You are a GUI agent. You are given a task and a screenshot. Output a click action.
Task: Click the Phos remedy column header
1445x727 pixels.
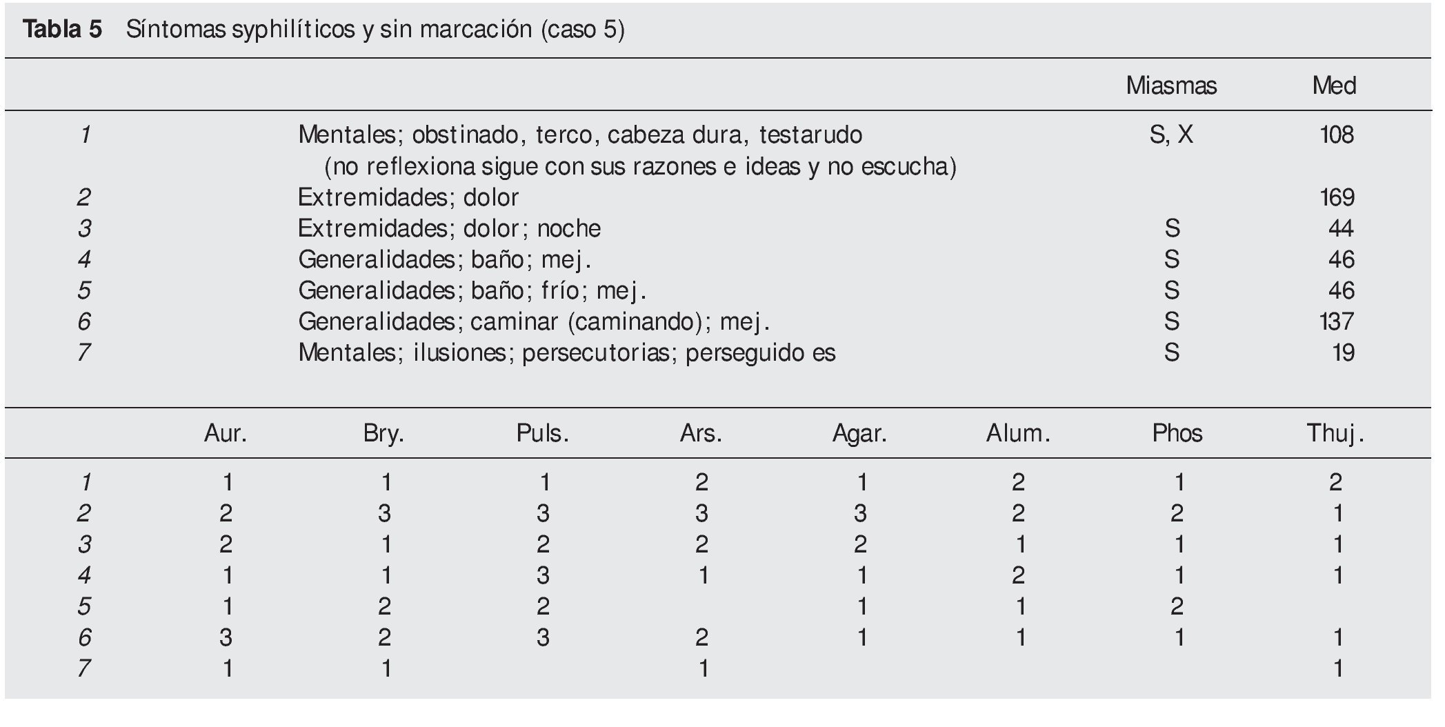[x=1177, y=433]
